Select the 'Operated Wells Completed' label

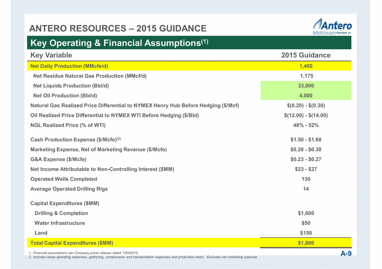click(64, 179)
